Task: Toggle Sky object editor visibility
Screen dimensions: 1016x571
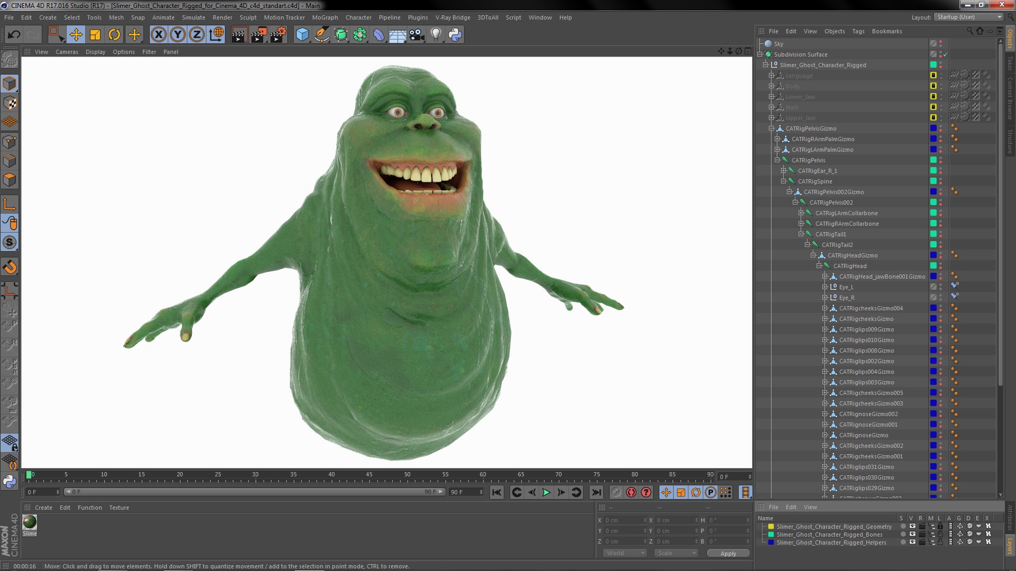Action: tap(941, 42)
